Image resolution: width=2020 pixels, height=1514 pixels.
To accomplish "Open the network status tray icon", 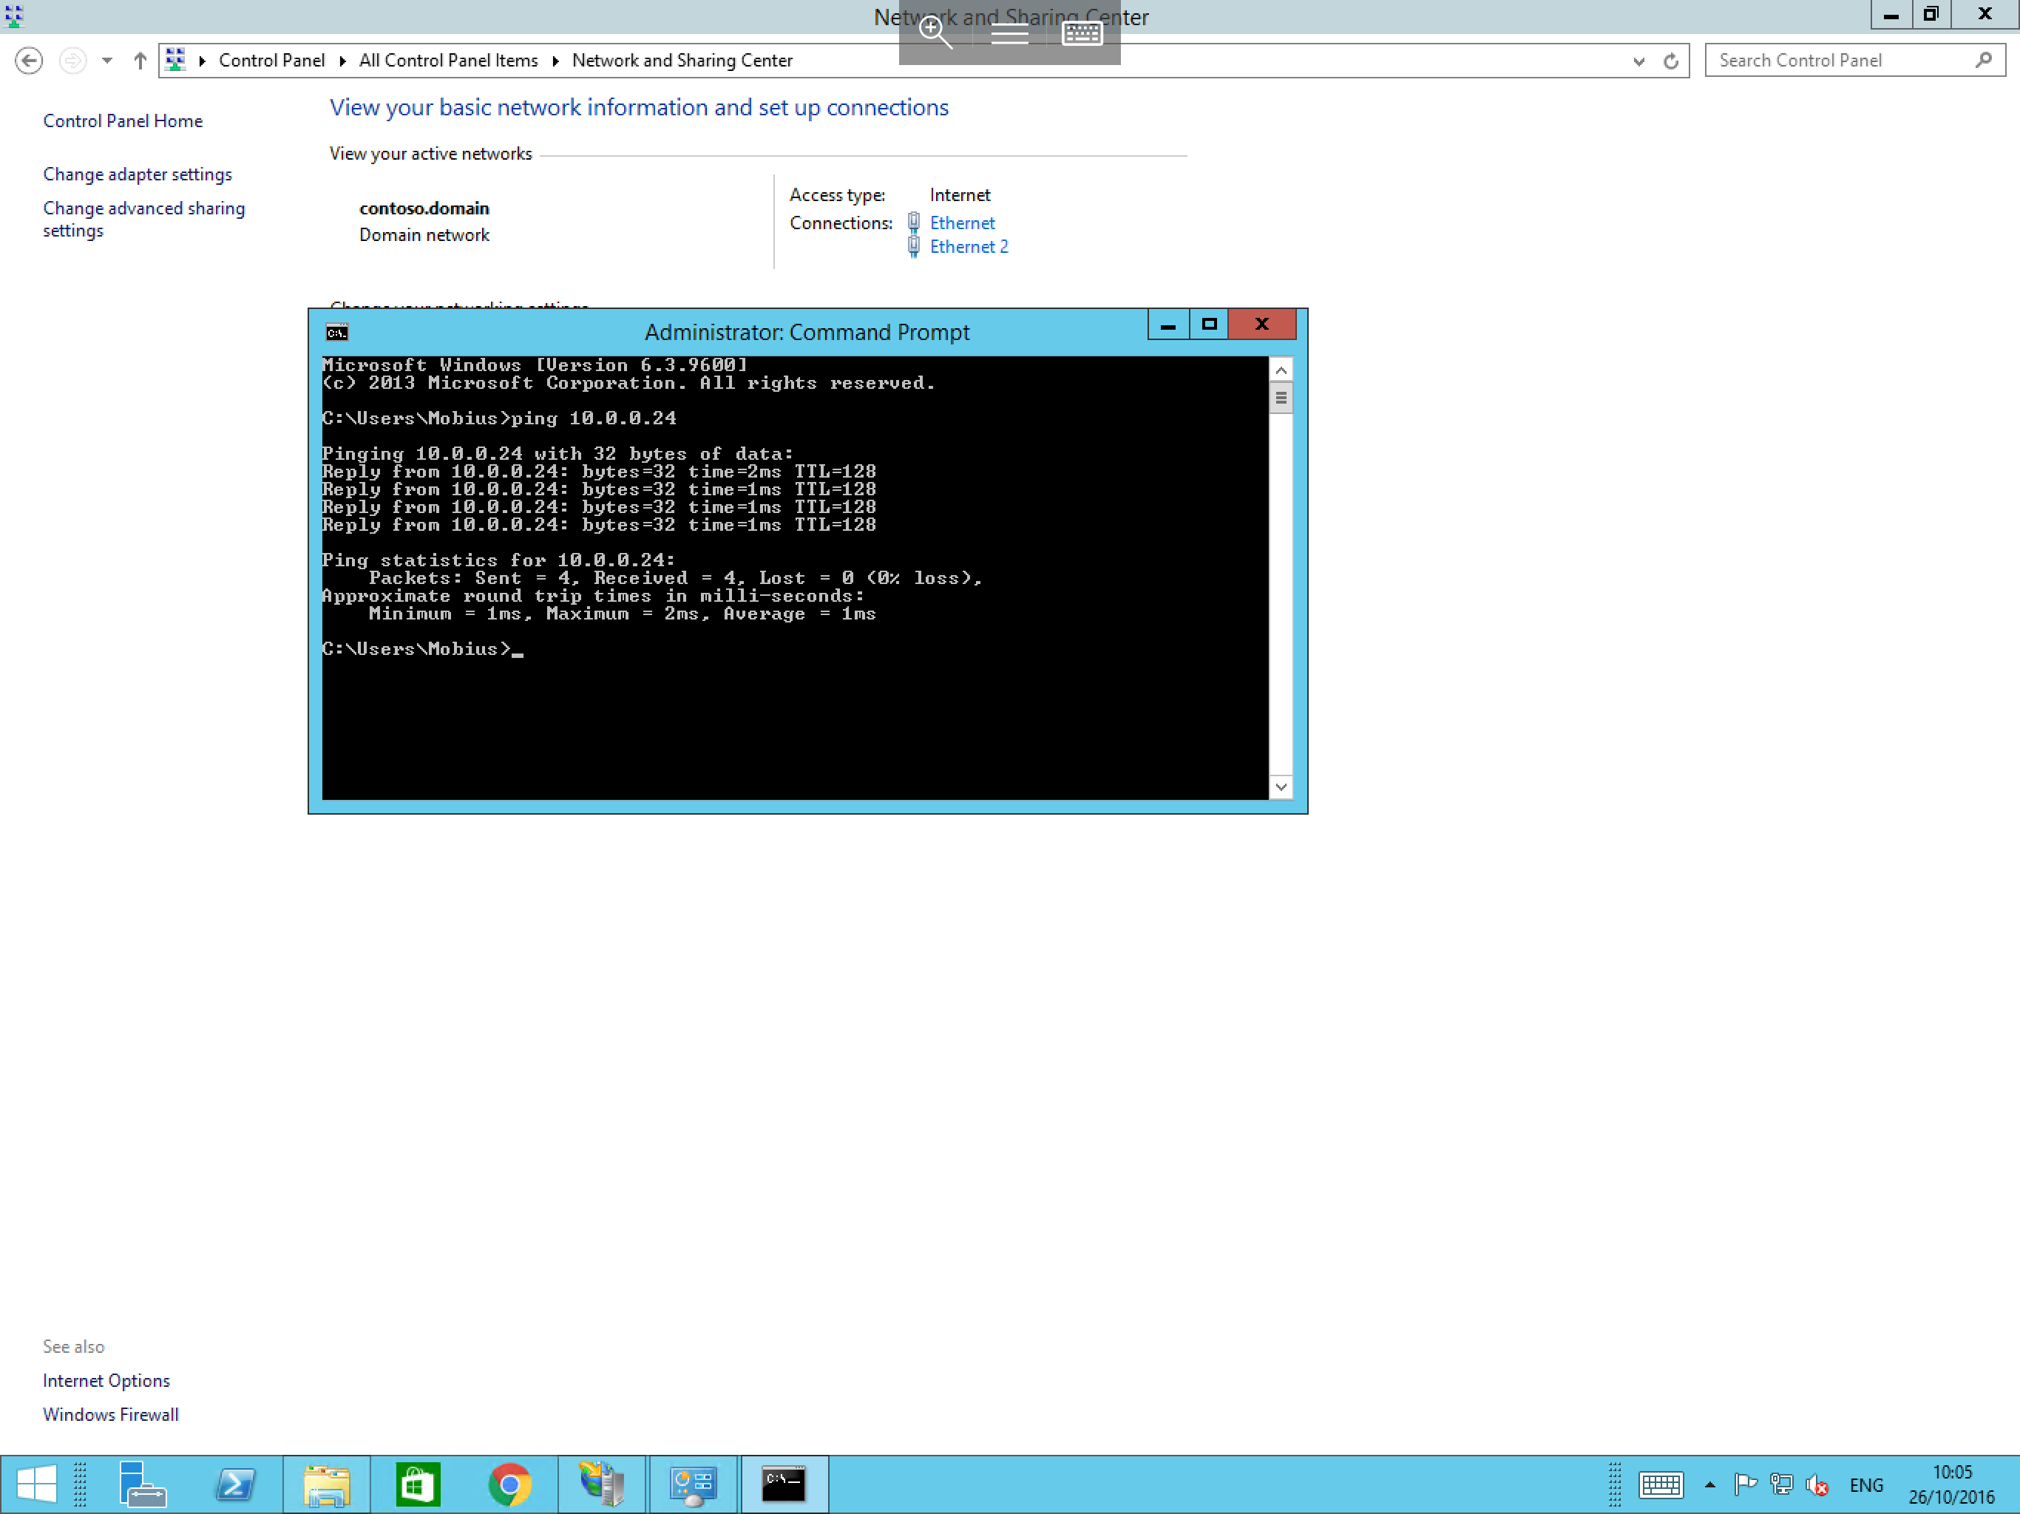I will pyautogui.click(x=1782, y=1484).
